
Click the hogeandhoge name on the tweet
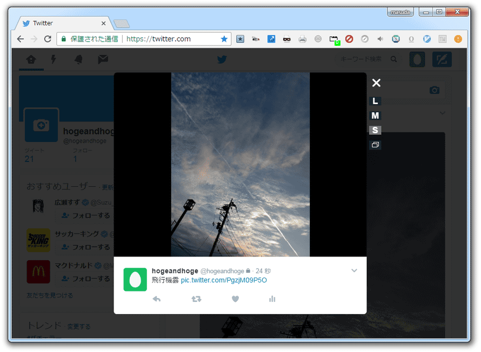(x=175, y=271)
